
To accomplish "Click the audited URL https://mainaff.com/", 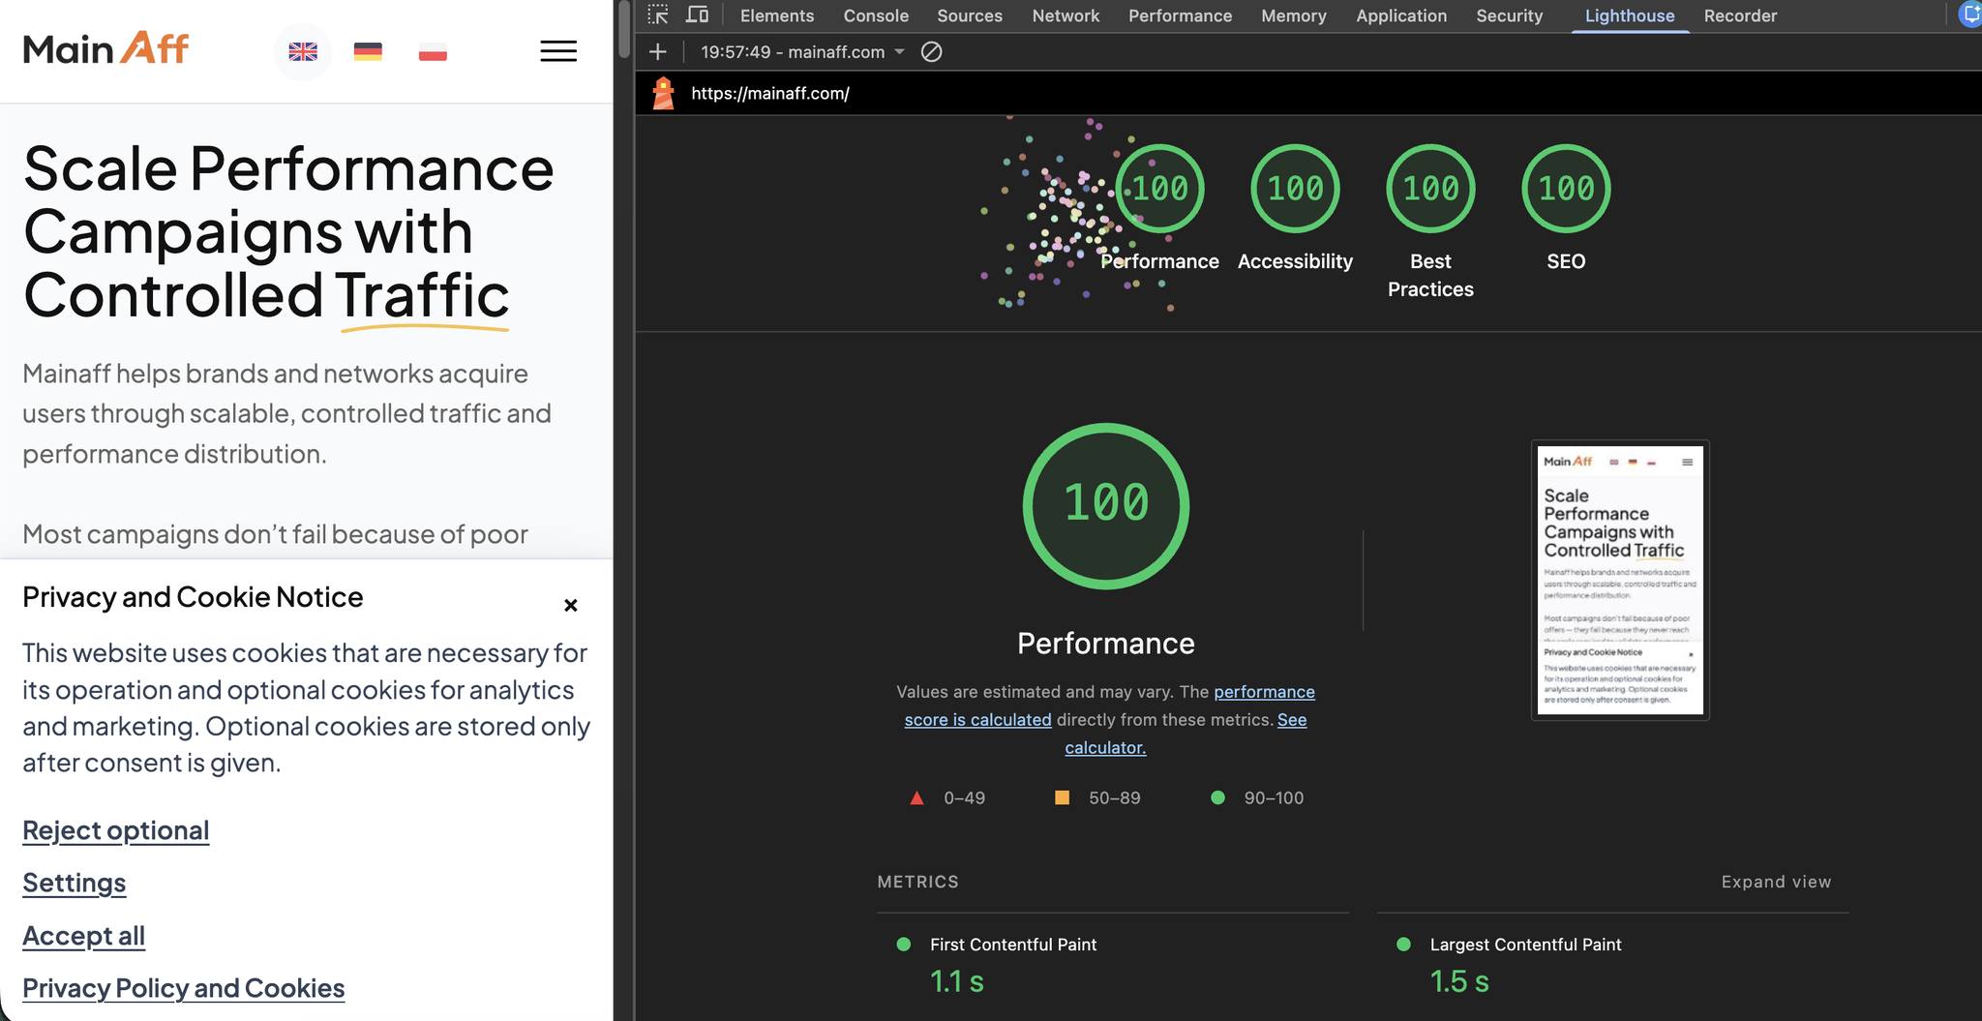I will [x=770, y=94].
